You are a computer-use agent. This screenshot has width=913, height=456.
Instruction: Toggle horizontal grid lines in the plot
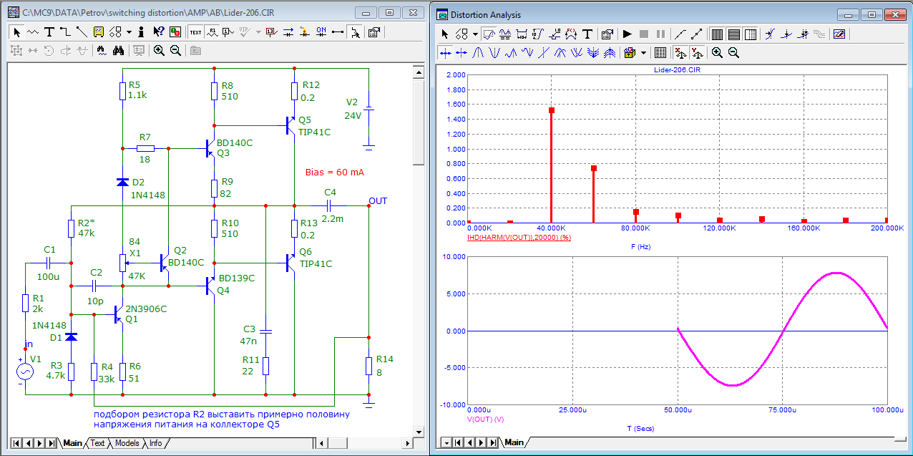(733, 34)
